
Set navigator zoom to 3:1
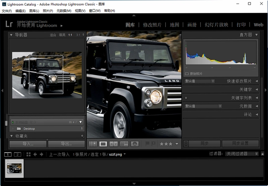[78, 35]
